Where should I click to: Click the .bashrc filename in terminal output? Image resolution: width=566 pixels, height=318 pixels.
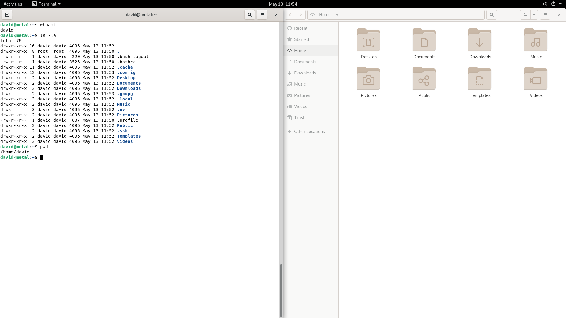click(126, 62)
